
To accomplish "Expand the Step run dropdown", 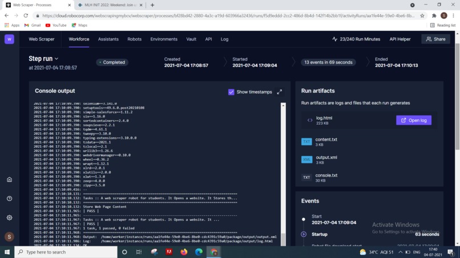I will pyautogui.click(x=57, y=59).
